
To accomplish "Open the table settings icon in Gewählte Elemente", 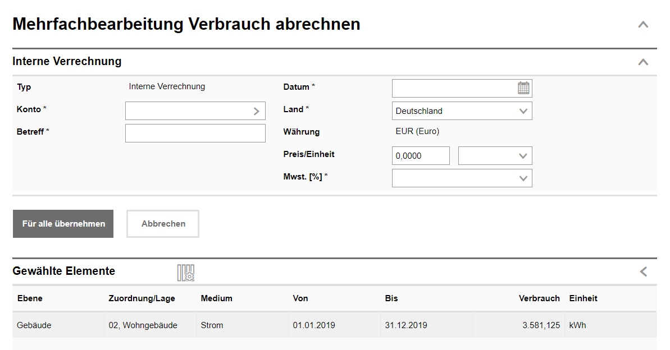I will [185, 271].
